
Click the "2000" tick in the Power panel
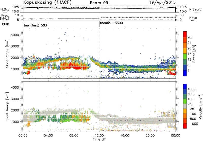click(15, 58)
